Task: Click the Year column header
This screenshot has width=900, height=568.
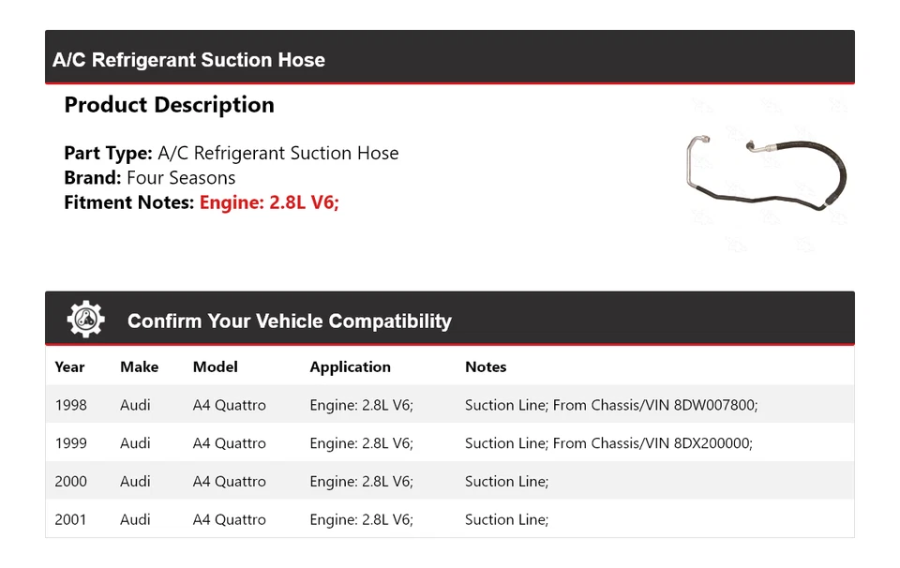Action: point(69,367)
